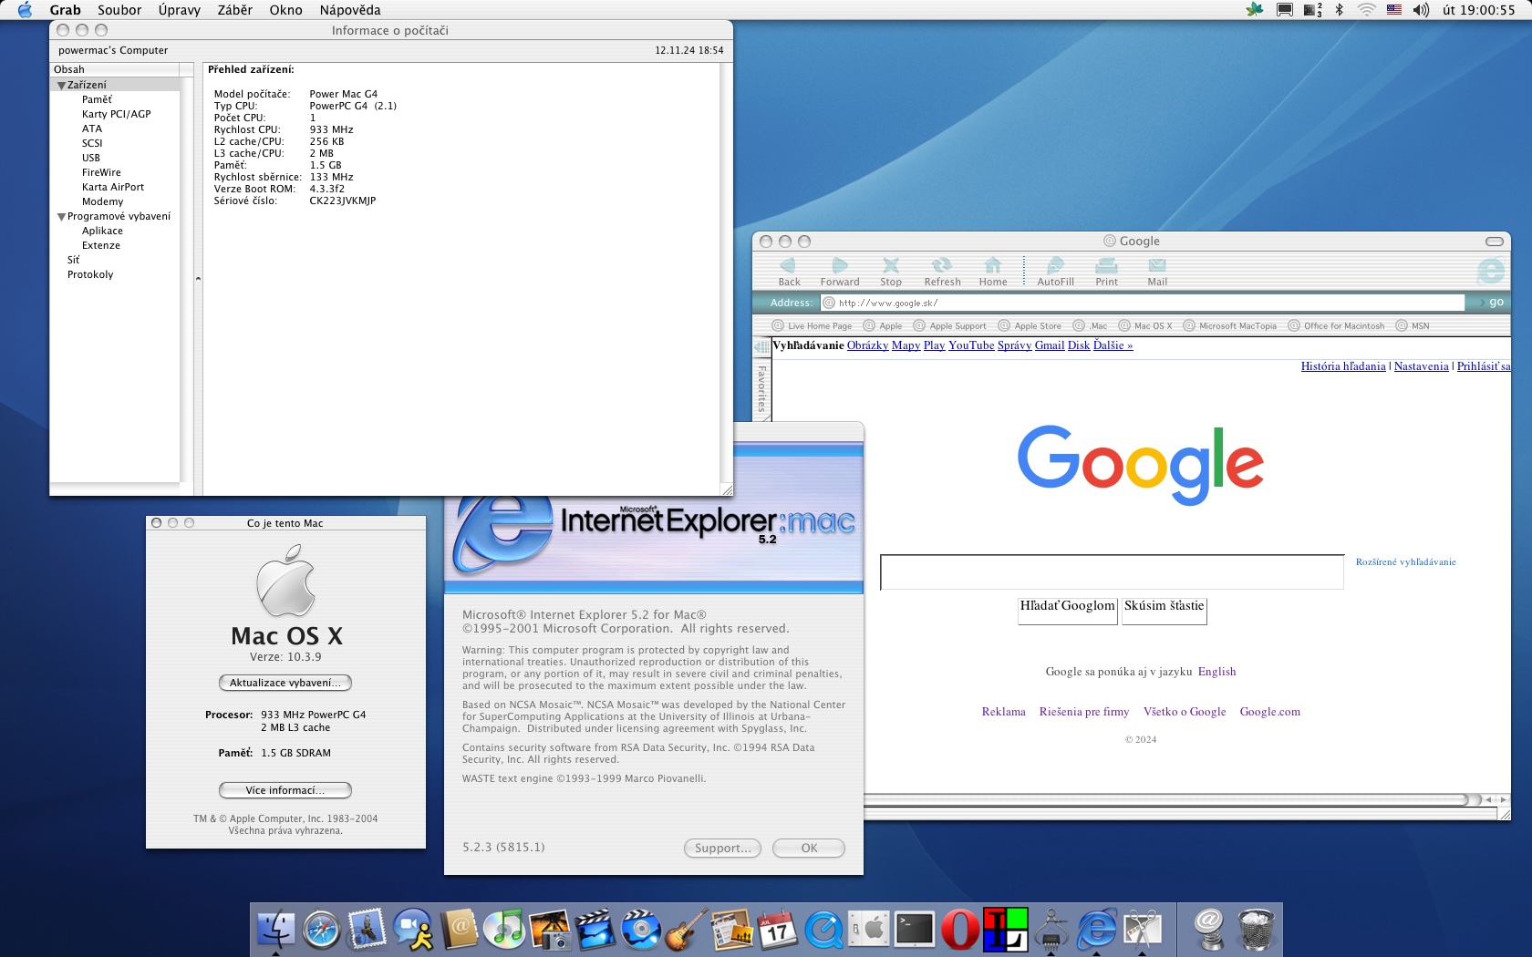
Task: Click the horizontal scrollbar in Google window
Action: pos(1167,799)
